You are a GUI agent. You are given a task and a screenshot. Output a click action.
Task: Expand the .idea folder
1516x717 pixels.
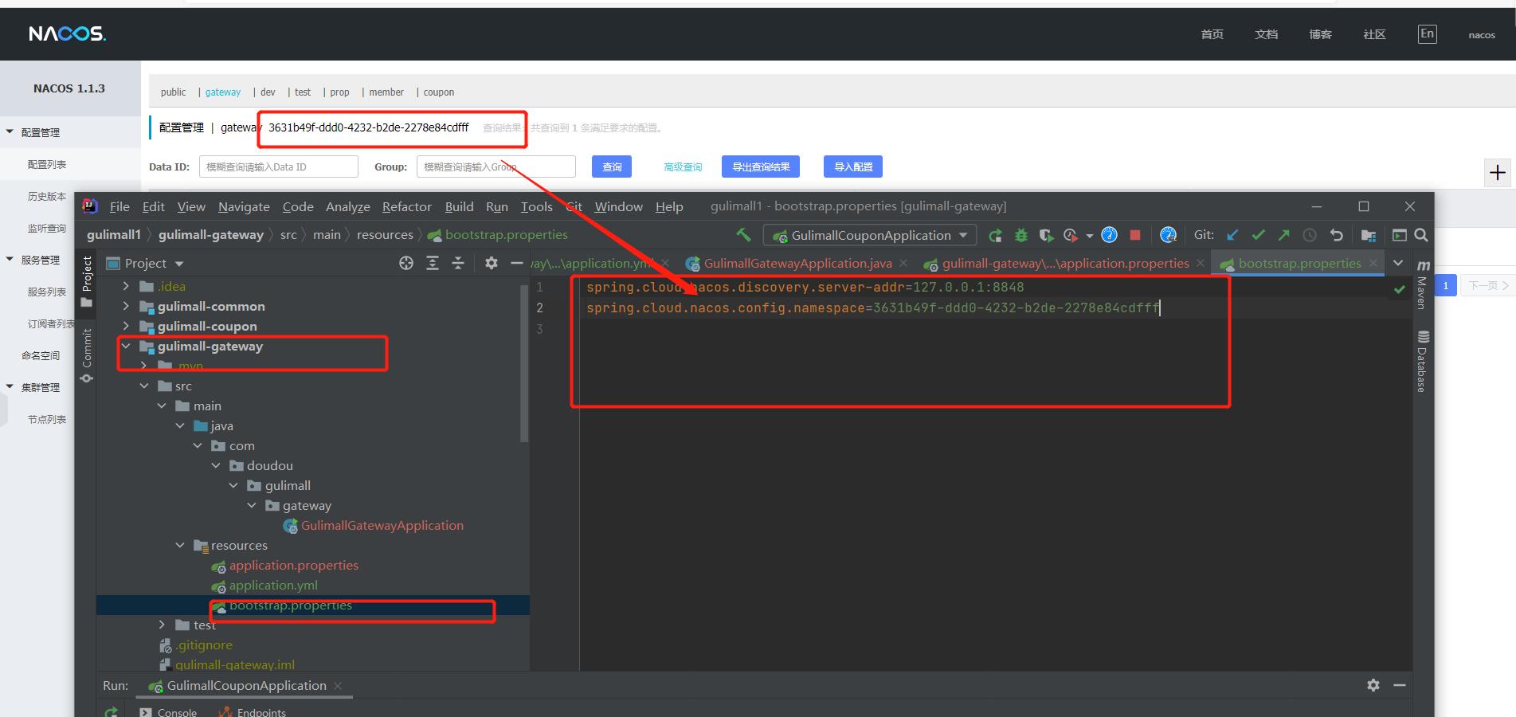coord(126,286)
